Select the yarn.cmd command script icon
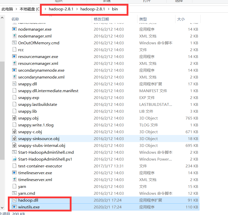 point(14,193)
